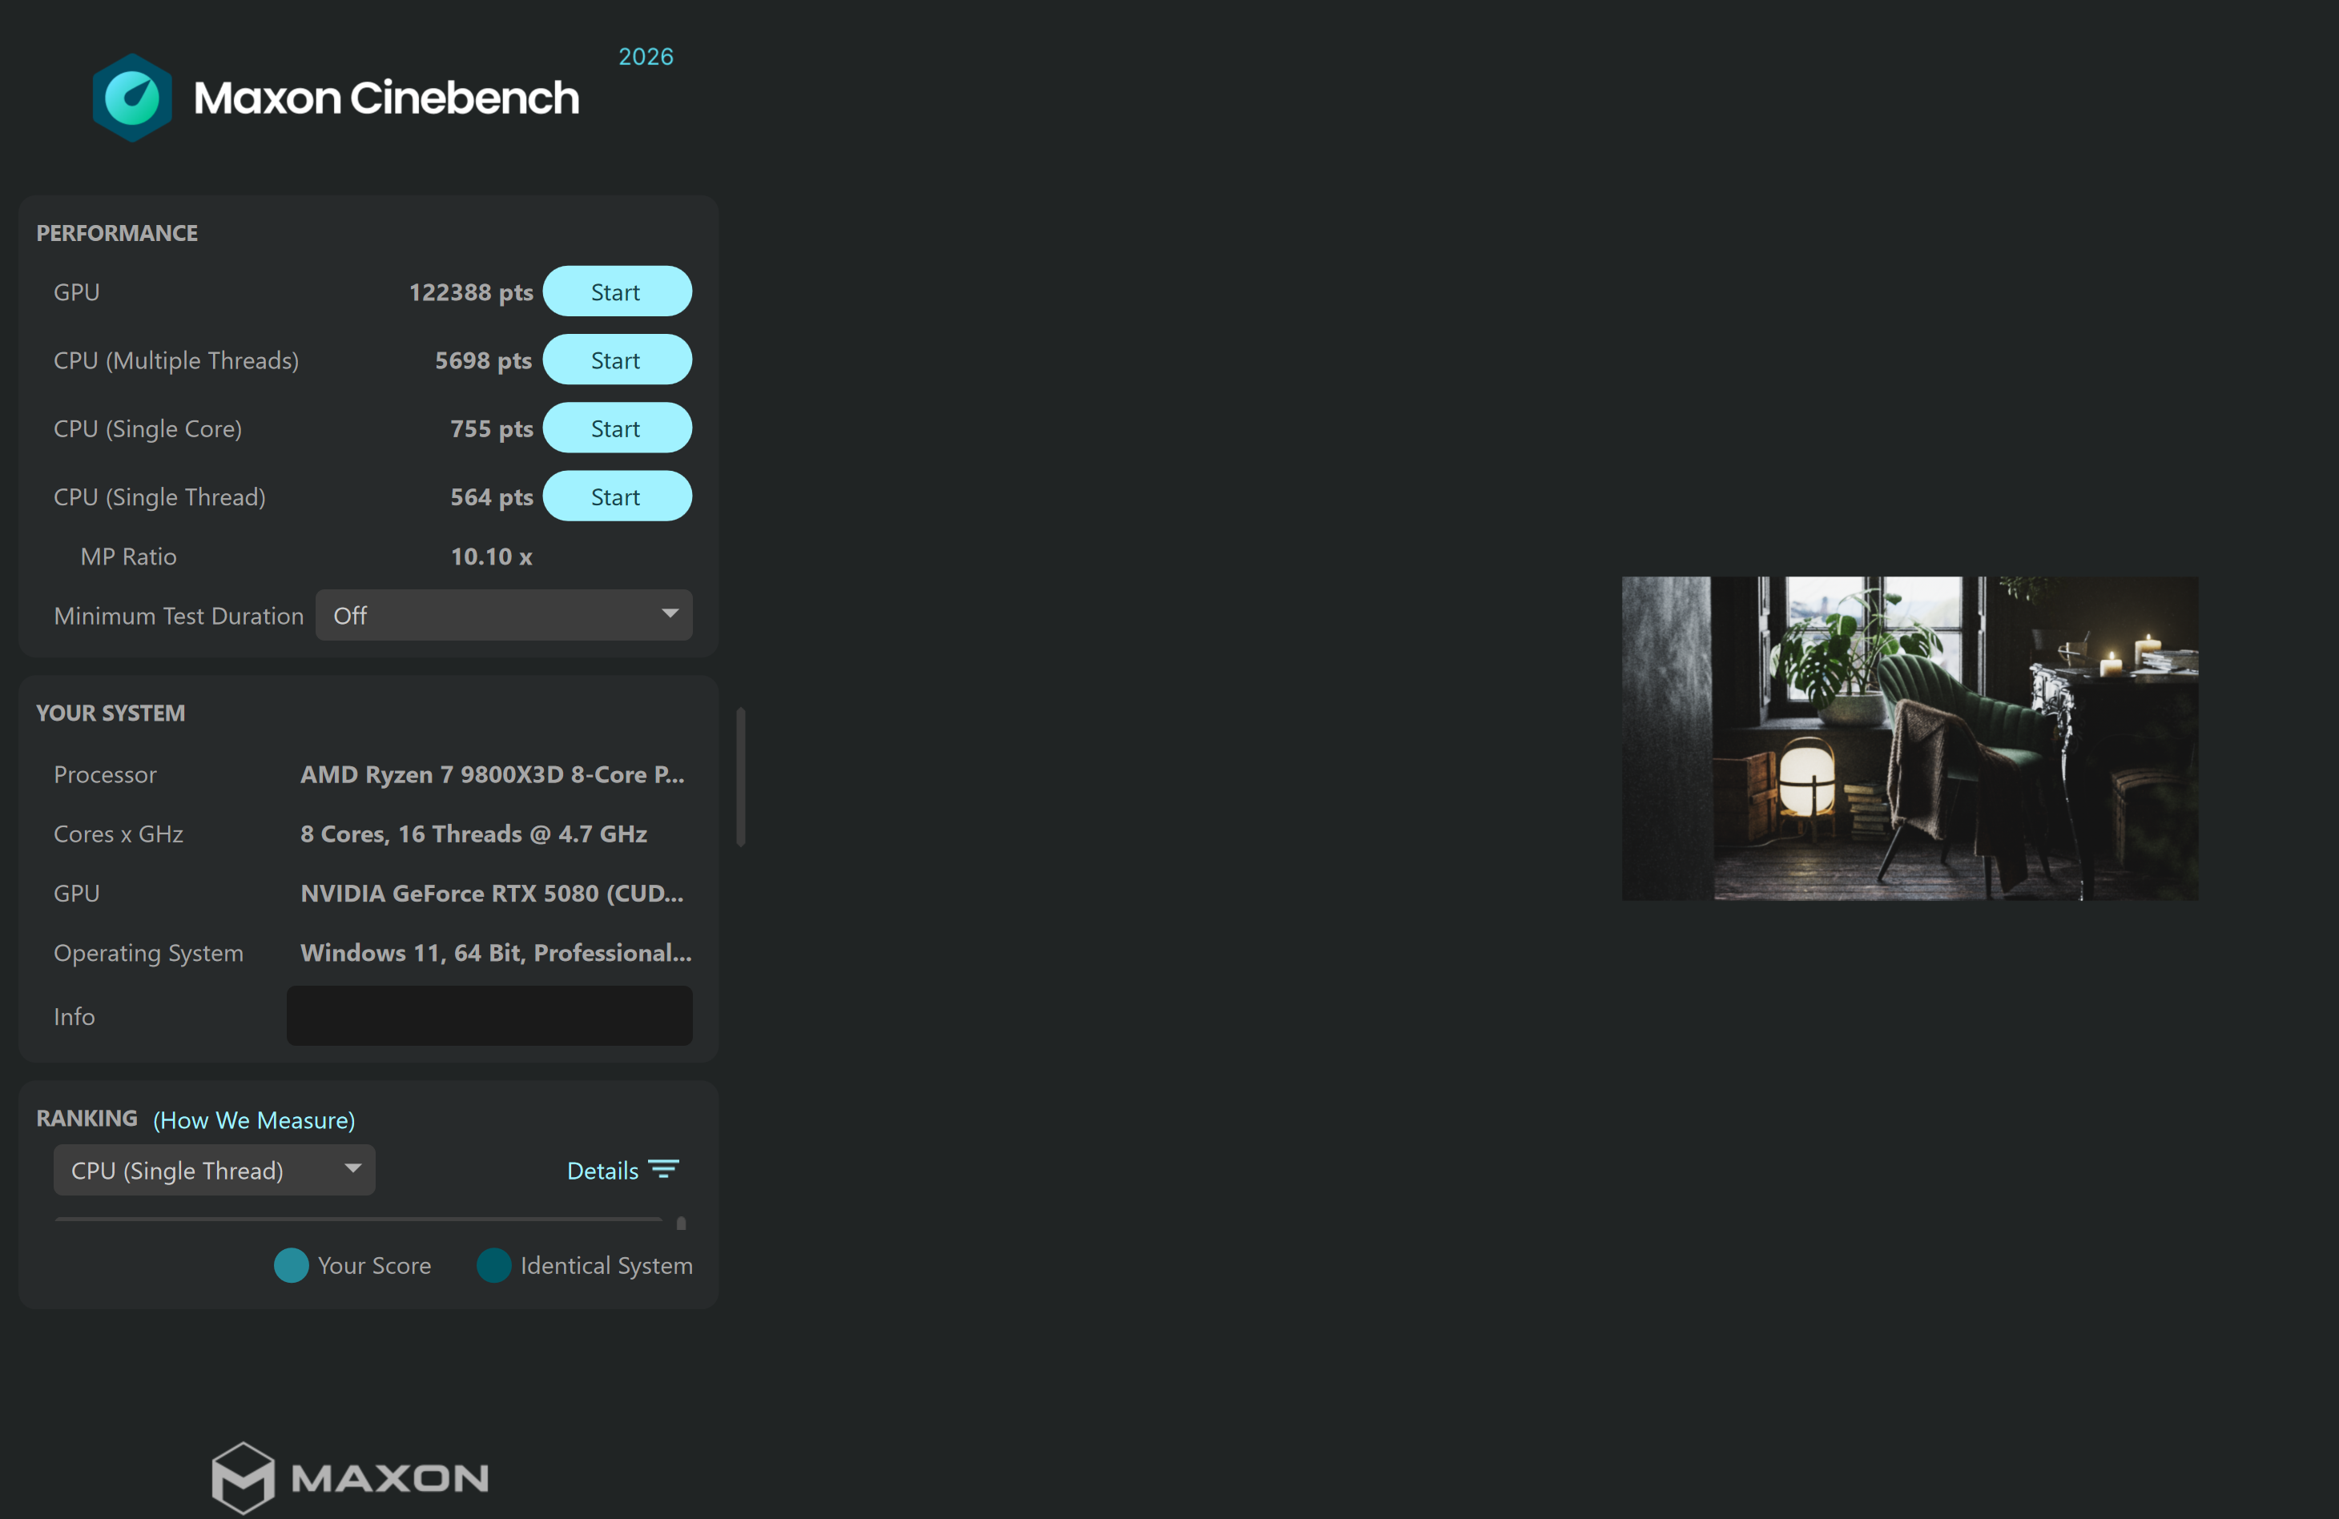Click the CPU (Single Thread) label in Performance
The height and width of the screenshot is (1519, 2339).
pos(160,497)
